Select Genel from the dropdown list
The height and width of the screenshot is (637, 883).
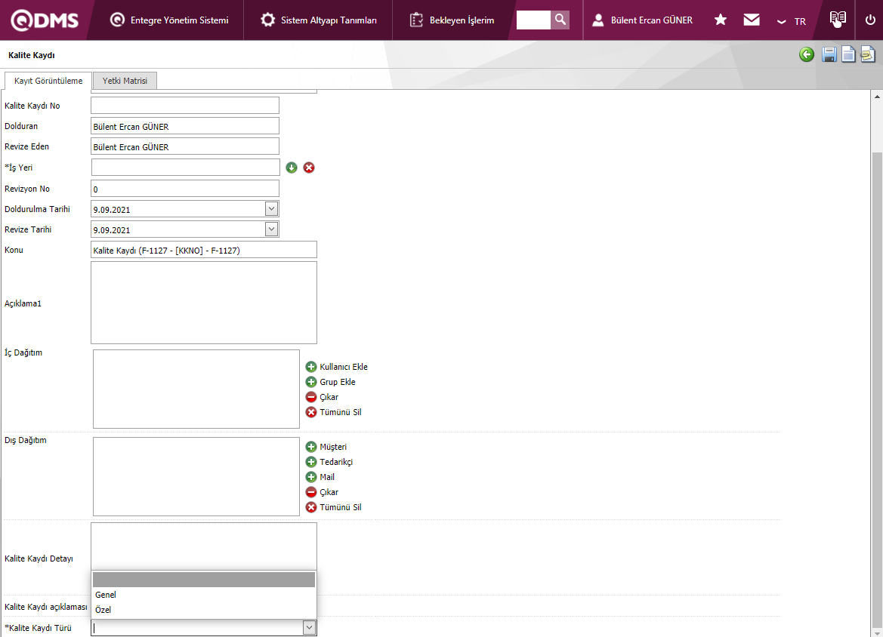click(106, 595)
